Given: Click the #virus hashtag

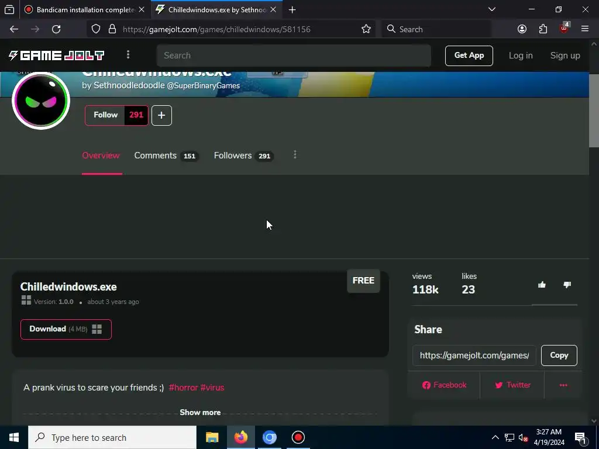Looking at the screenshot, I should (212, 388).
